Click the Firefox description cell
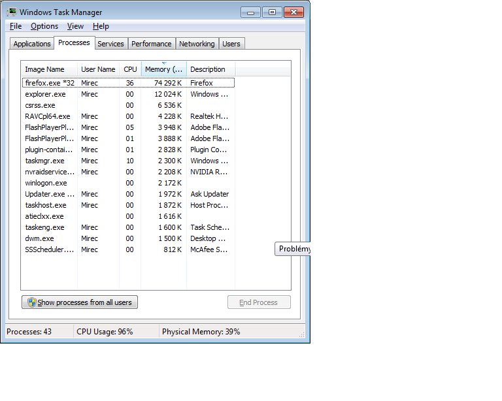The height and width of the screenshot is (401, 502). [201, 83]
